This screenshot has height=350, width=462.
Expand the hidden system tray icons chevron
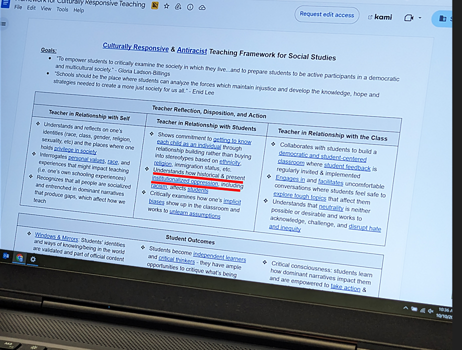405,308
